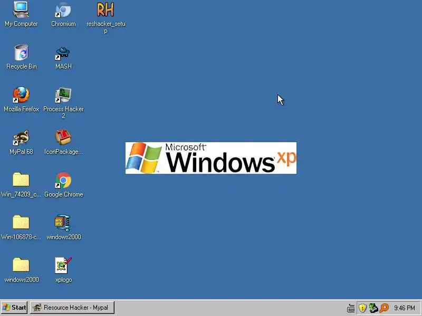422x316 pixels.
Task: Switch to Resource Hacker - Mypal taskbar button
Action: click(x=72, y=308)
